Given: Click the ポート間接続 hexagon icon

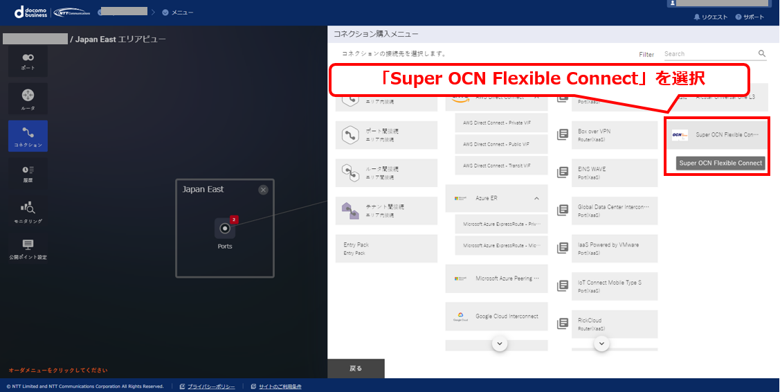Looking at the screenshot, I should click(351, 135).
